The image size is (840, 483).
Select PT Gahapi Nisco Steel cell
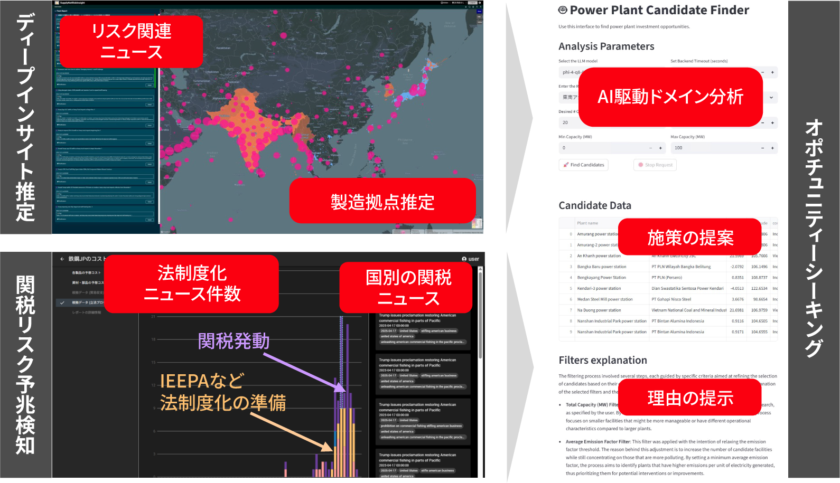pyautogui.click(x=688, y=299)
